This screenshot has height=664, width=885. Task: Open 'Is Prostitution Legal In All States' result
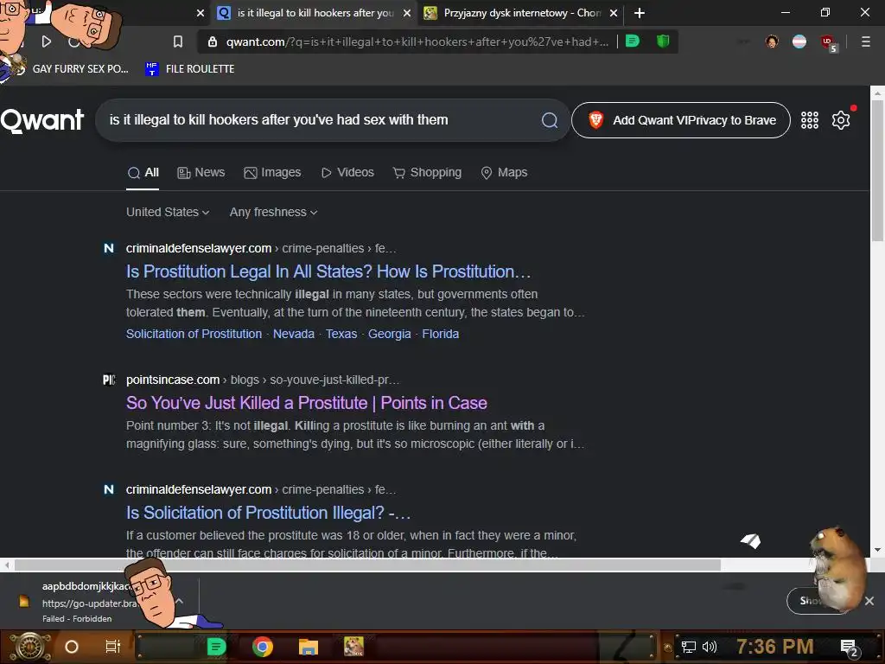point(328,271)
